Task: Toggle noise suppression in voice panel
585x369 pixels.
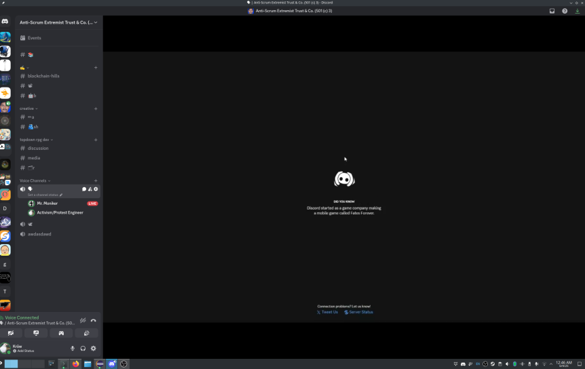Action: (83, 321)
